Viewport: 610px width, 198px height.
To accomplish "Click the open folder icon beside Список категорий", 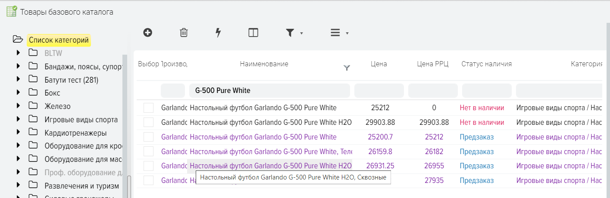I will coord(18,40).
